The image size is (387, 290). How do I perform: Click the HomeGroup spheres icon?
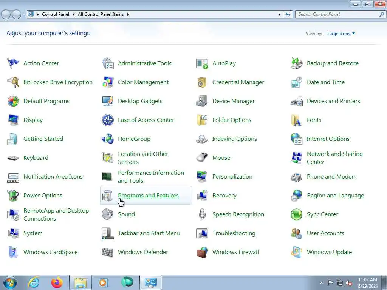pos(108,139)
